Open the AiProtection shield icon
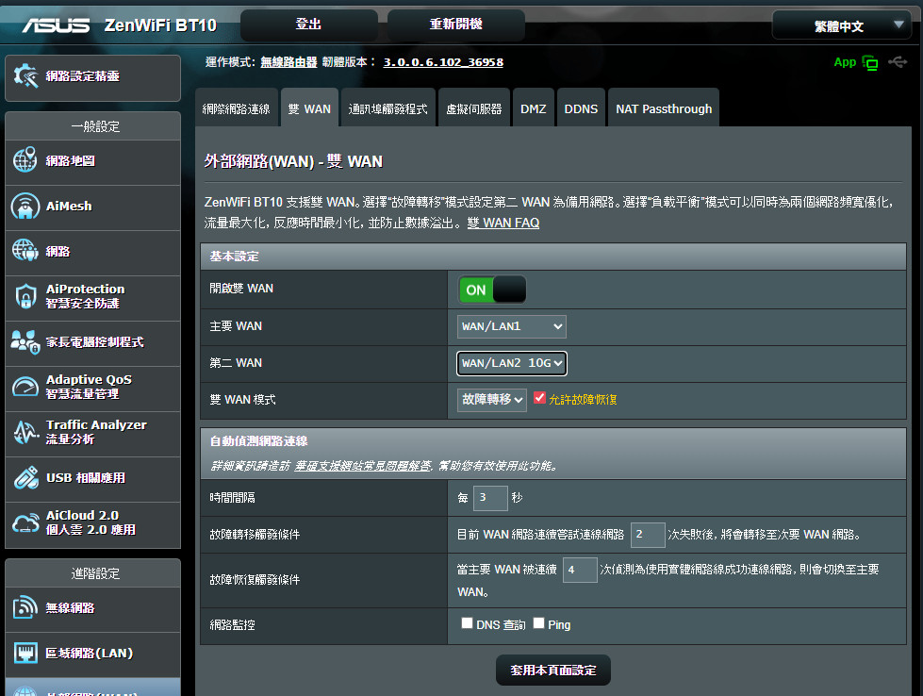This screenshot has width=923, height=696. [x=25, y=296]
